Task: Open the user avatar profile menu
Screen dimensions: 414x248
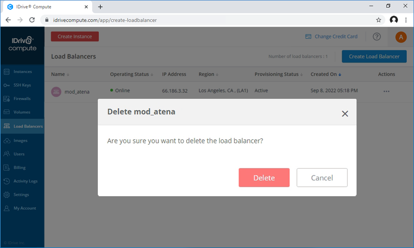Action: point(401,37)
